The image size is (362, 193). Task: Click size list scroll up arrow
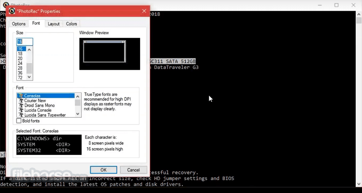click(29, 50)
